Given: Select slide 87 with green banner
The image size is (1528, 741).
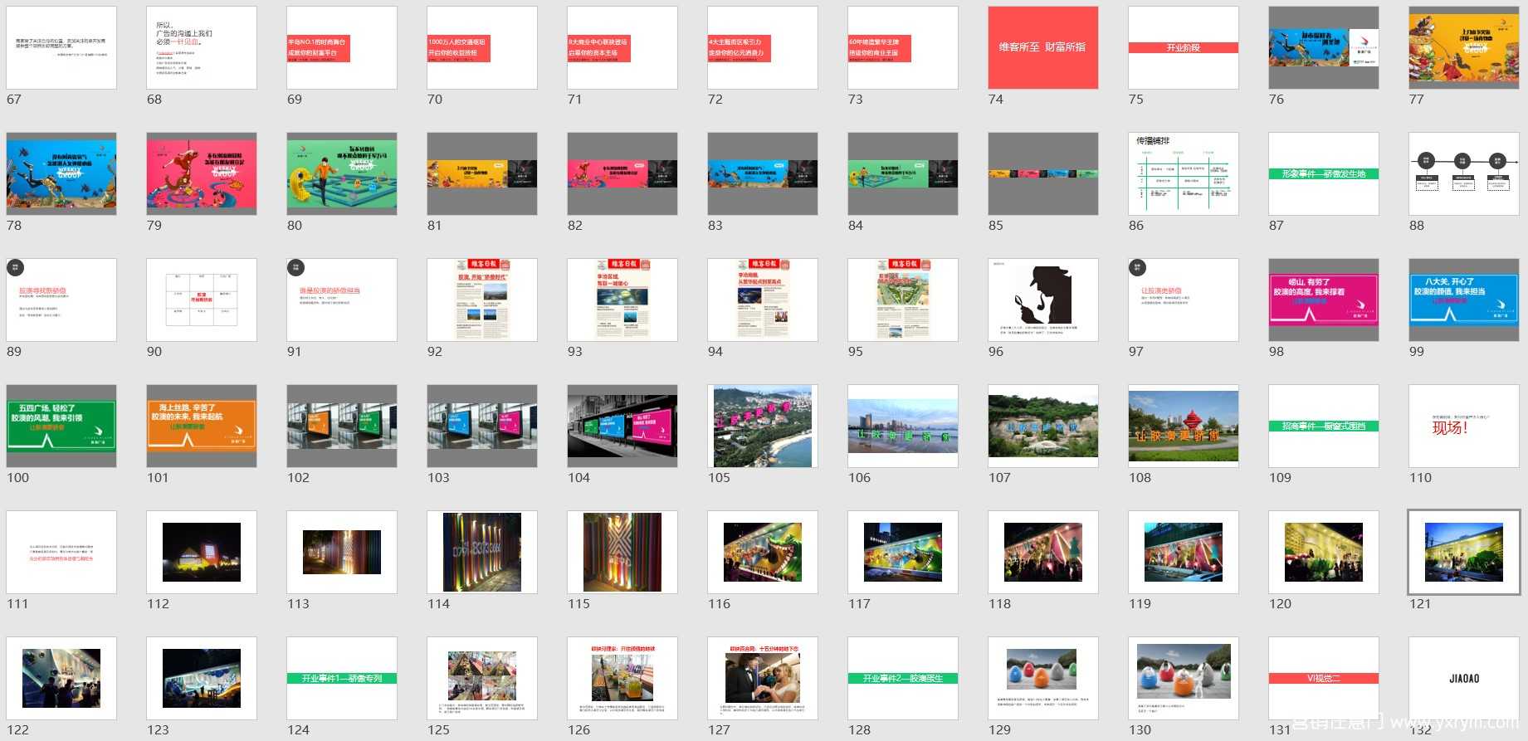Looking at the screenshot, I should (x=1324, y=173).
